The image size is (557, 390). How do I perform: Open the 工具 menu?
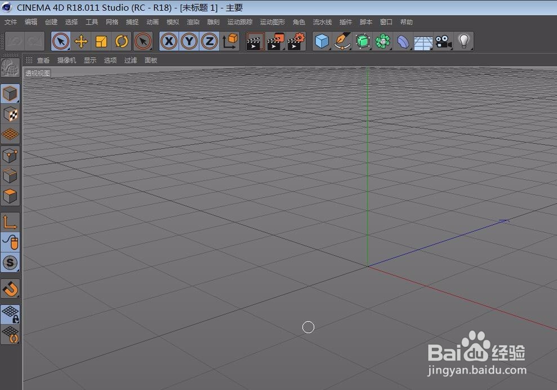point(92,22)
